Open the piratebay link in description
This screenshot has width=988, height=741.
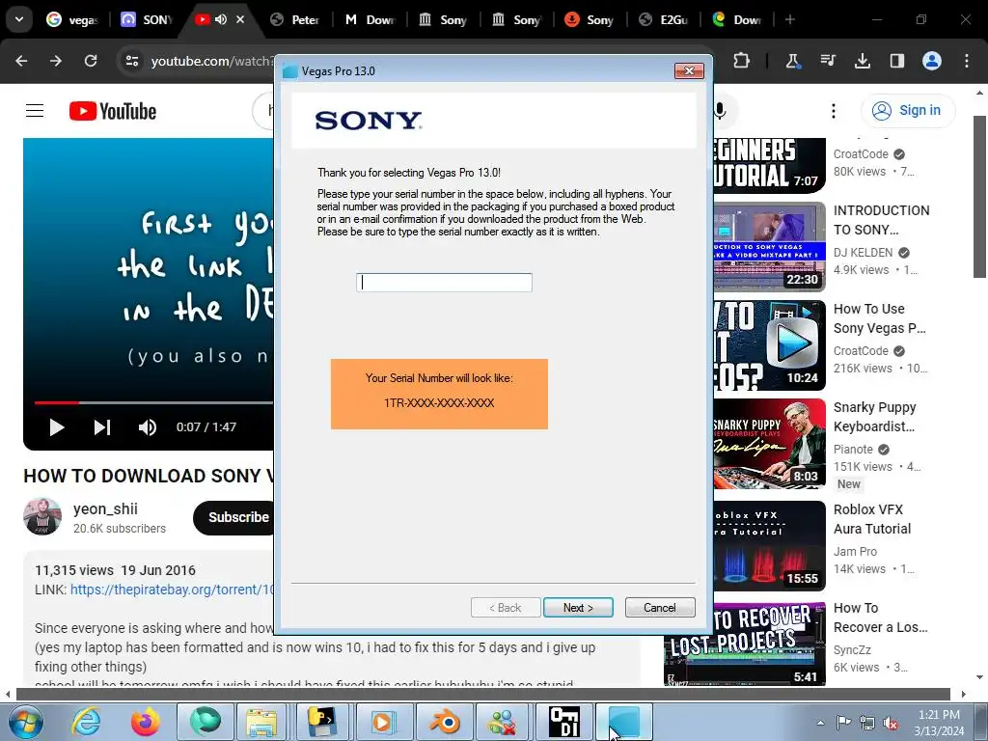point(172,590)
